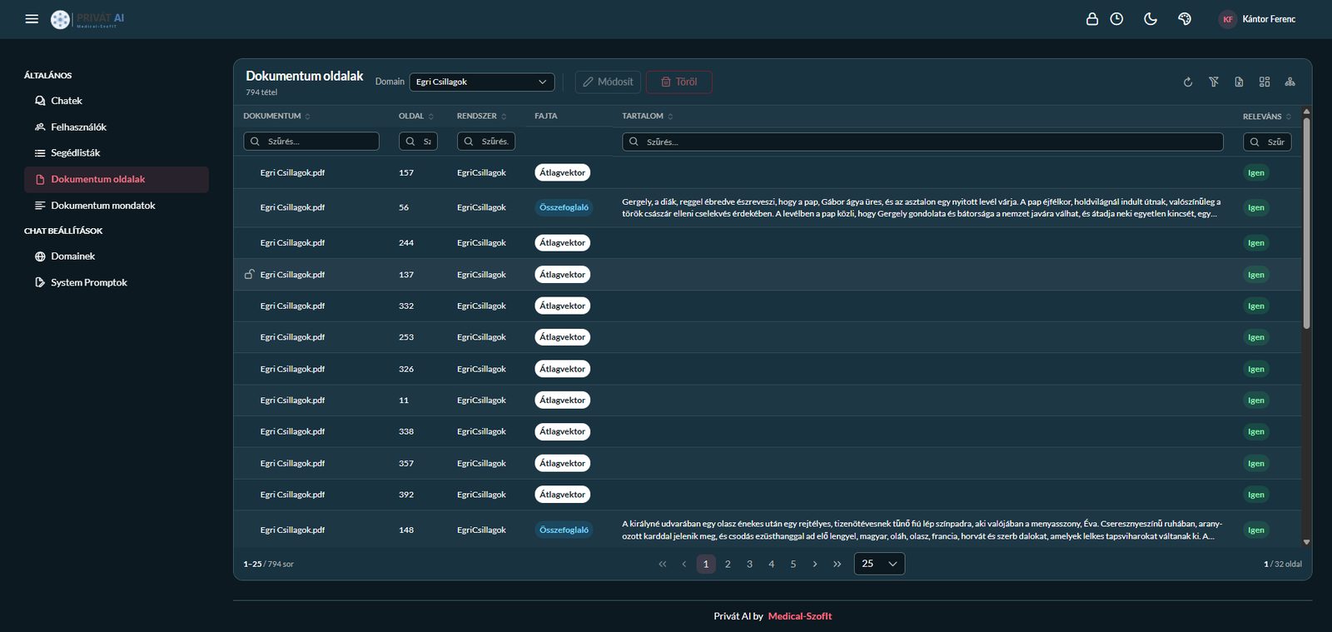The width and height of the screenshot is (1332, 632).
Task: Sort by the Rendszer column header
Action: (481, 116)
